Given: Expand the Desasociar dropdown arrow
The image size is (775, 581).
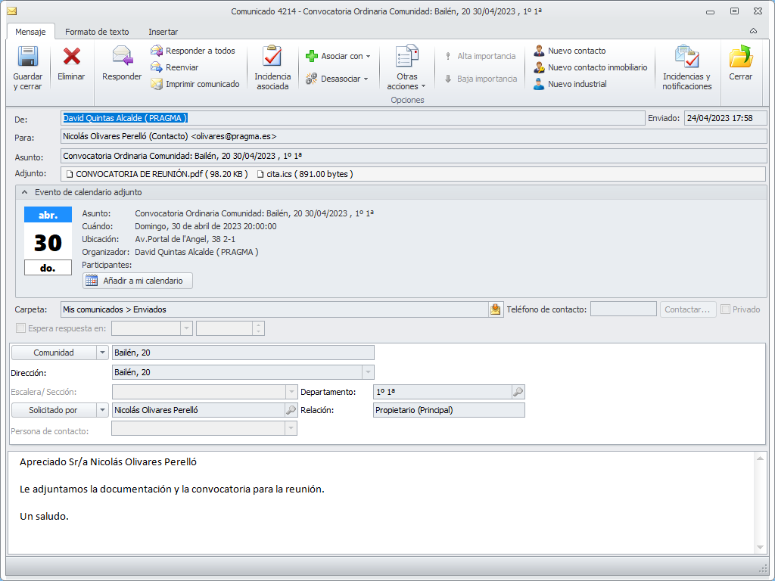Looking at the screenshot, I should tap(366, 79).
